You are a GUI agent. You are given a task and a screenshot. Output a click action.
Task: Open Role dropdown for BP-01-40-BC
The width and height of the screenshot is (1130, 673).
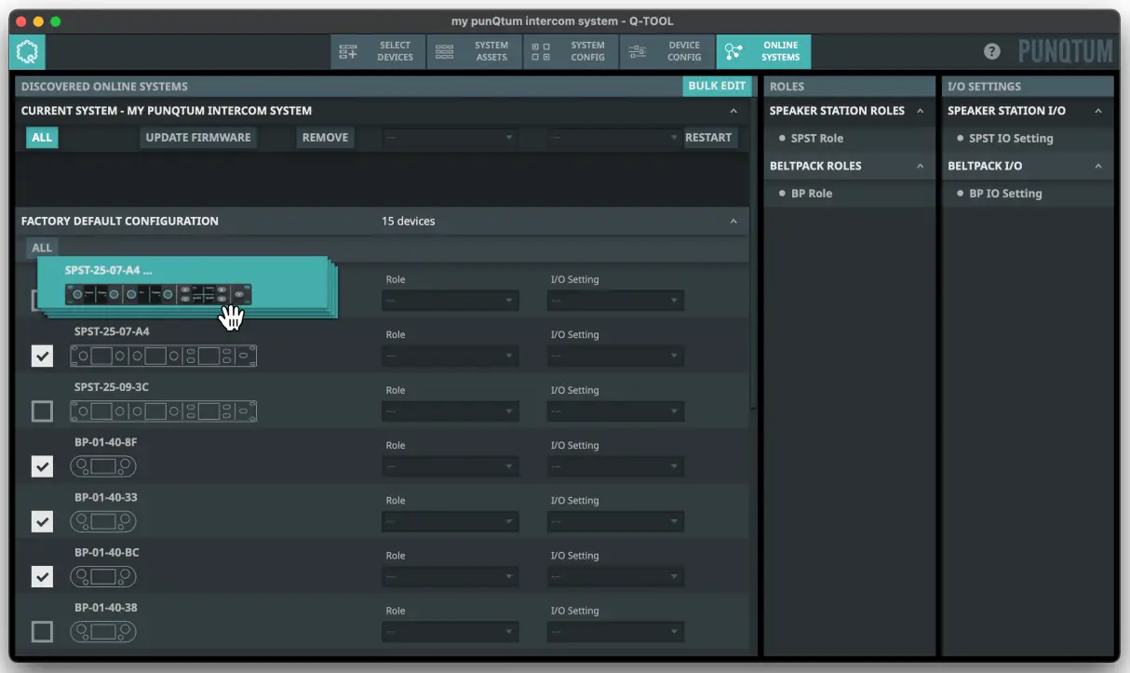451,577
